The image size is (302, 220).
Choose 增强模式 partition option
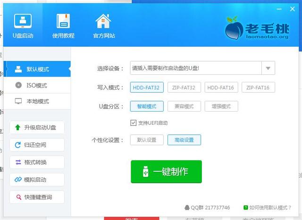[221, 106]
